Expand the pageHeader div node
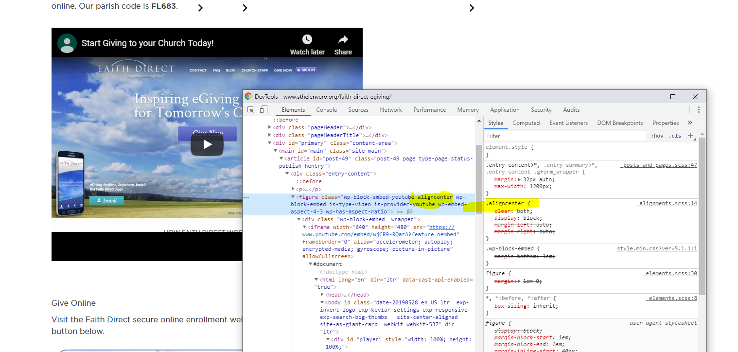This screenshot has height=352, width=738. click(270, 127)
